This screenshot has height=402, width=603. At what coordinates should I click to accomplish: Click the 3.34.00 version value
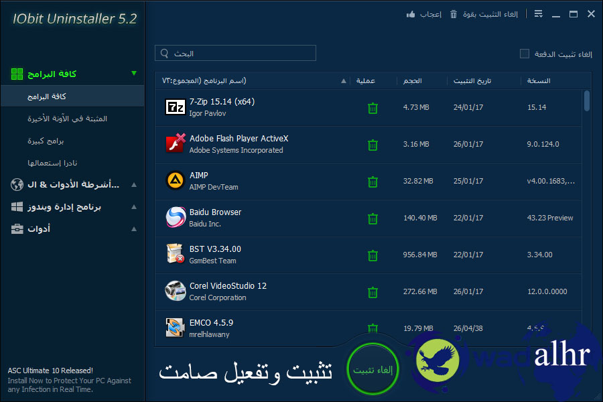point(539,255)
